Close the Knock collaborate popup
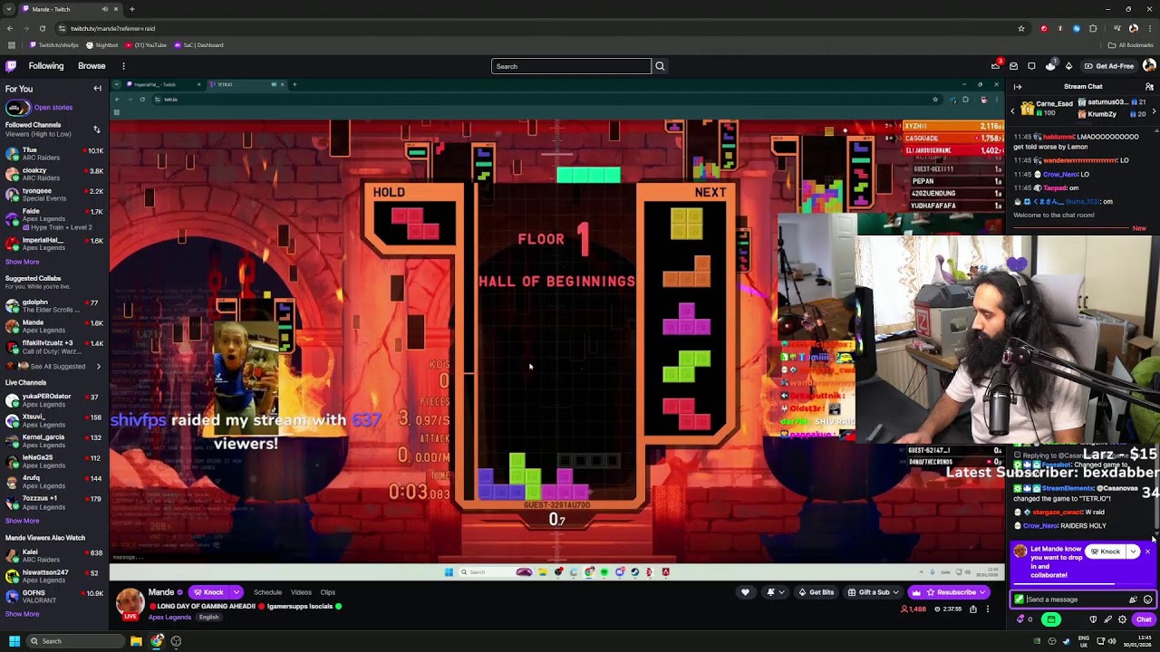Screen dimensions: 1160x652 click(1147, 551)
